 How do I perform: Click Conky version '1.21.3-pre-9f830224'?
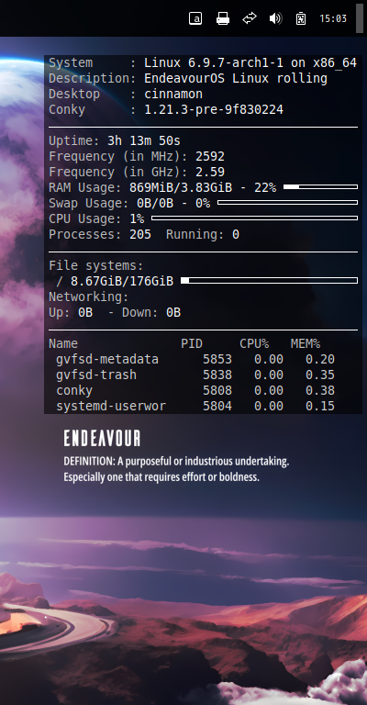pyautogui.click(x=214, y=110)
